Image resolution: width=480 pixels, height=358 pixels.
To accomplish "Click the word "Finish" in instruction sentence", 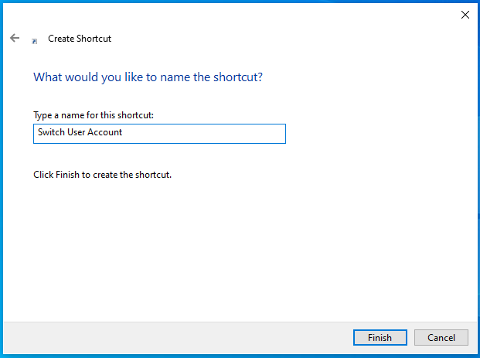I will tap(67, 175).
